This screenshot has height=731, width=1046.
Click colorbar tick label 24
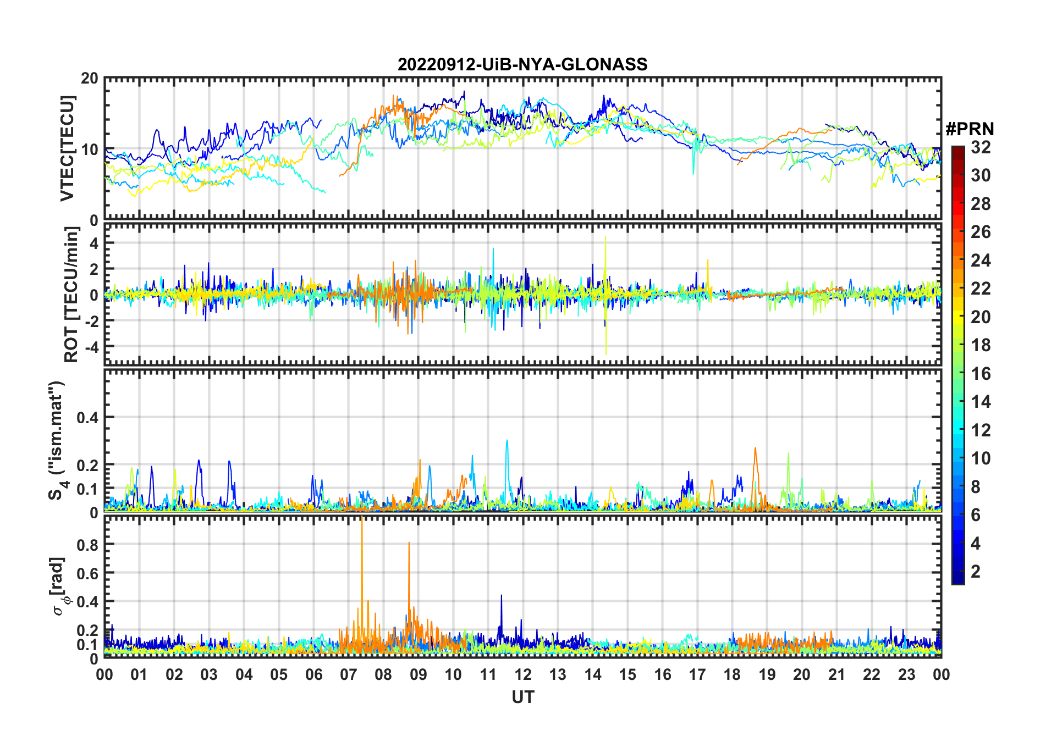981,260
